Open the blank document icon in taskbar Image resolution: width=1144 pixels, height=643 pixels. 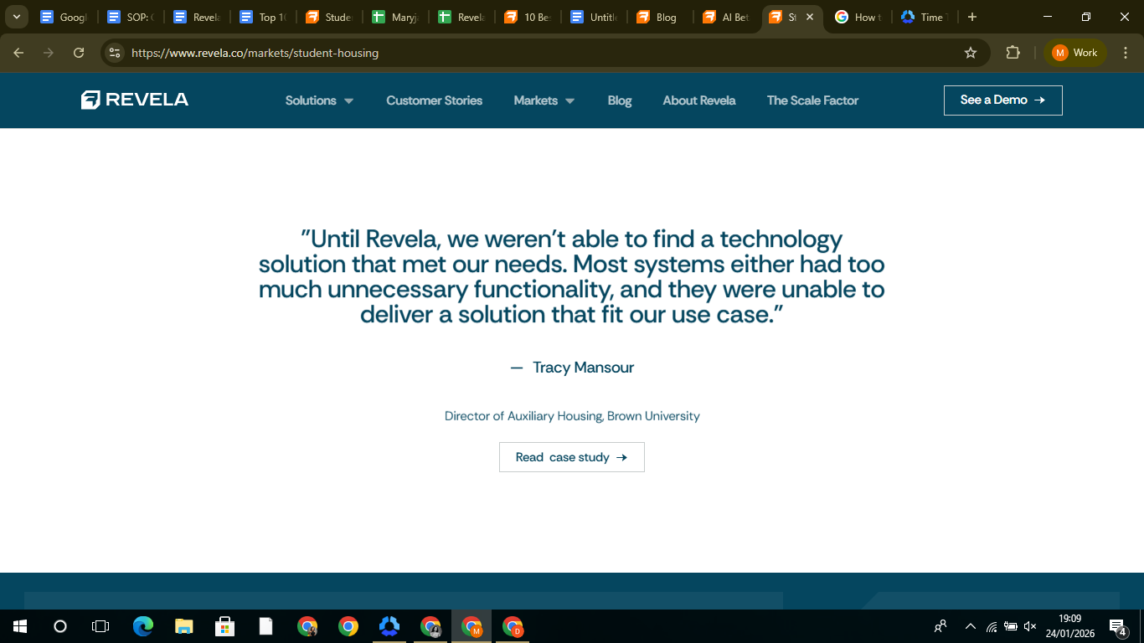tap(266, 626)
